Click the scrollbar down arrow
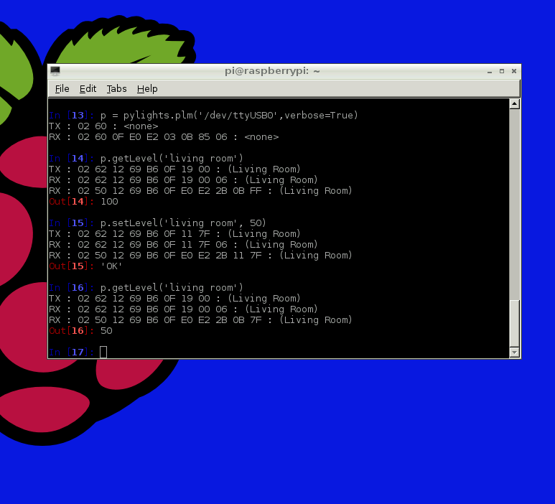The height and width of the screenshot is (504, 555). 514,353
